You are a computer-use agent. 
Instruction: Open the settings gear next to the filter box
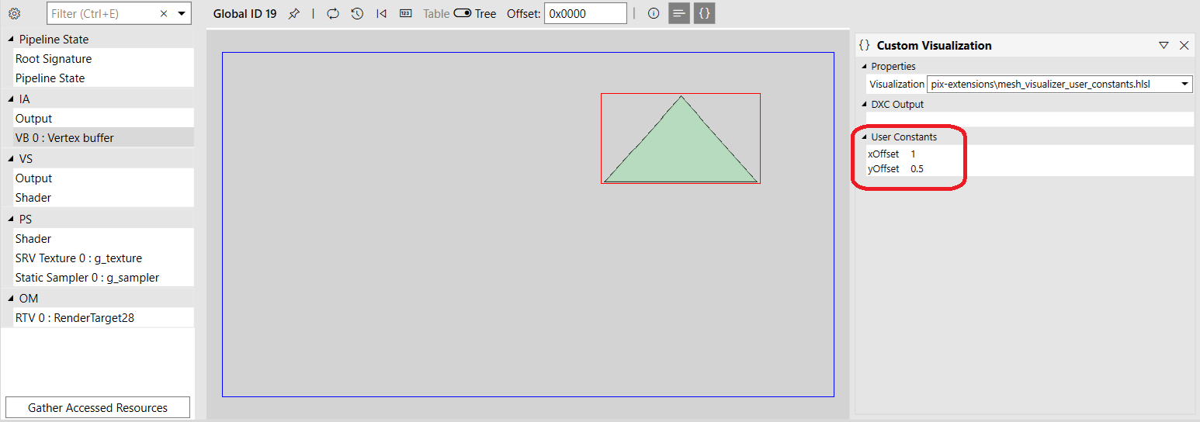pyautogui.click(x=14, y=13)
